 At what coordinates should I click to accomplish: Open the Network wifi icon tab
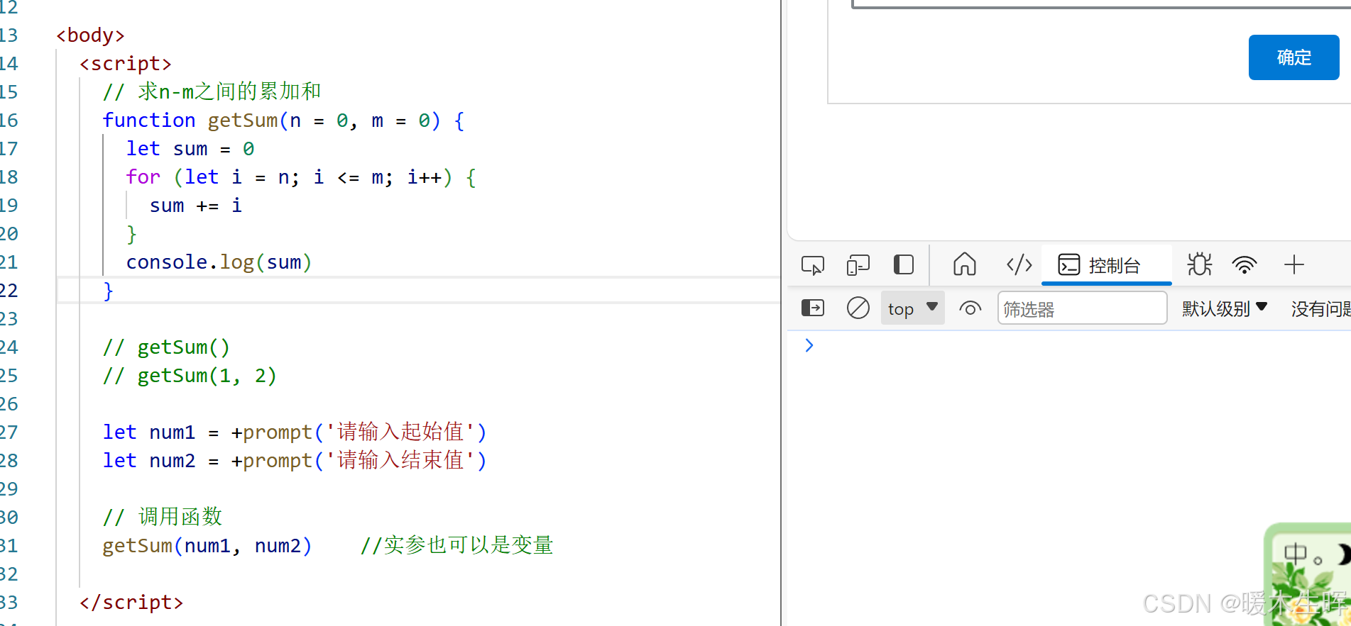click(1245, 265)
